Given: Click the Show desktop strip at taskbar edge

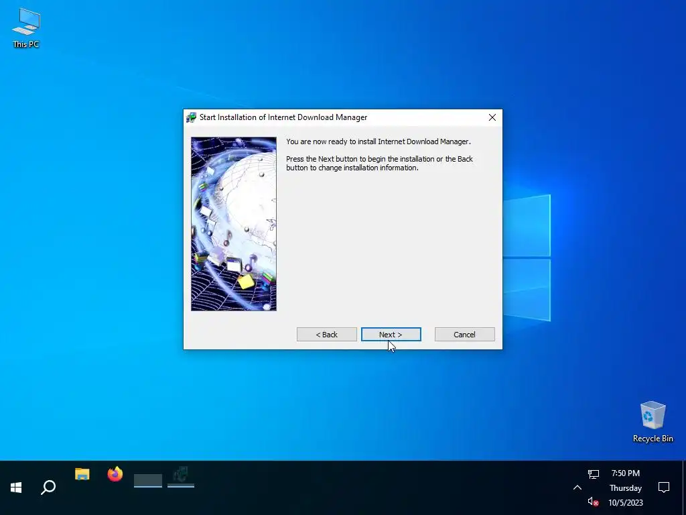Looking at the screenshot, I should tap(684, 488).
